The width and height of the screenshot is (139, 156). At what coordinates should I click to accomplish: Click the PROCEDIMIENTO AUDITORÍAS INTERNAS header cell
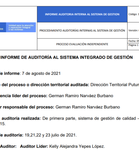82,31
